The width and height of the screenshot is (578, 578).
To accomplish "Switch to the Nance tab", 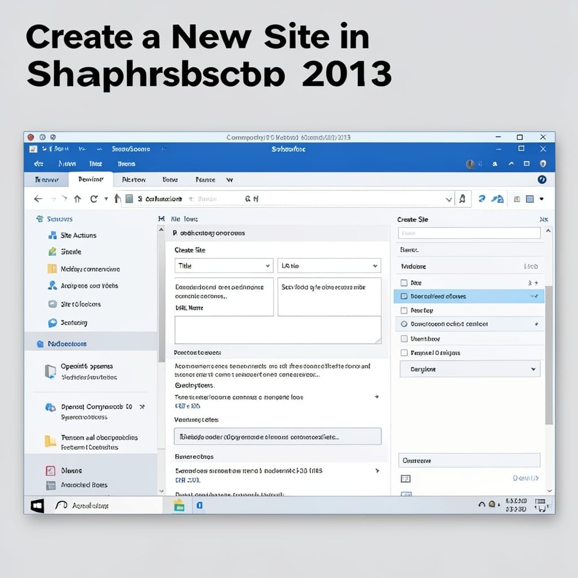I will click(205, 180).
